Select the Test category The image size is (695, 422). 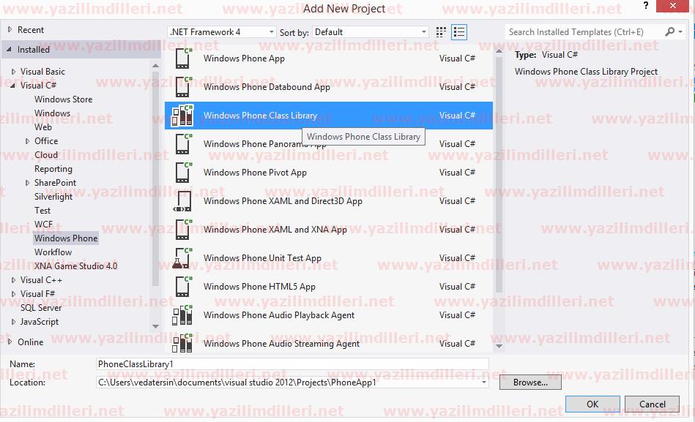point(42,211)
